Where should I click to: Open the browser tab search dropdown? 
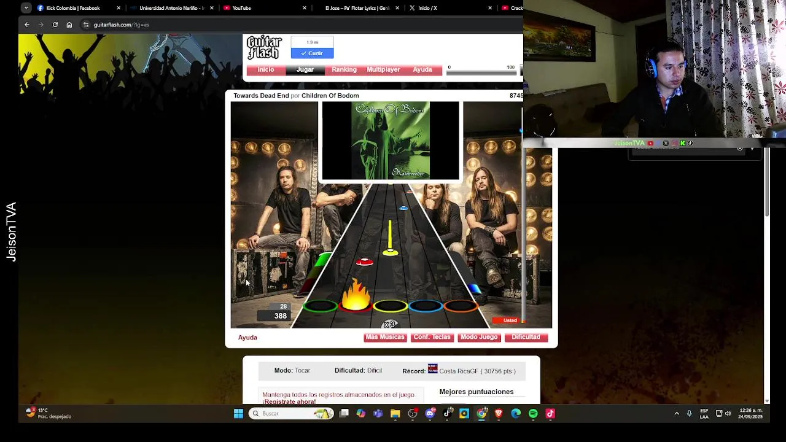point(26,8)
